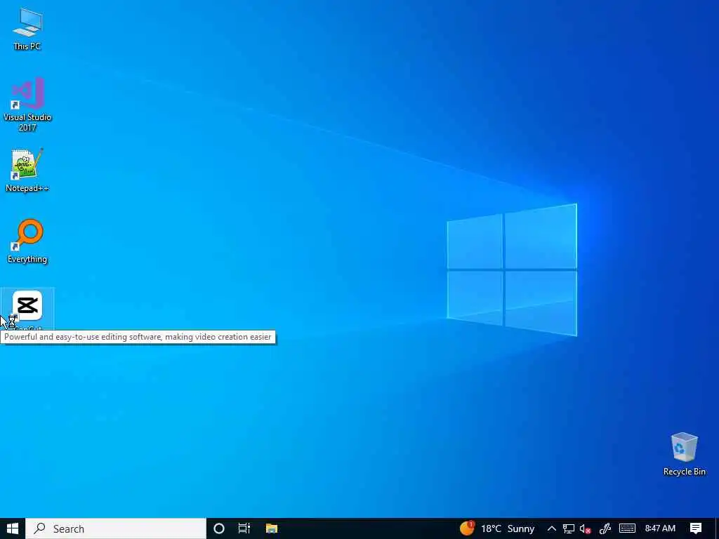
Task: Select the Everything search shortcut
Action: pos(27,241)
